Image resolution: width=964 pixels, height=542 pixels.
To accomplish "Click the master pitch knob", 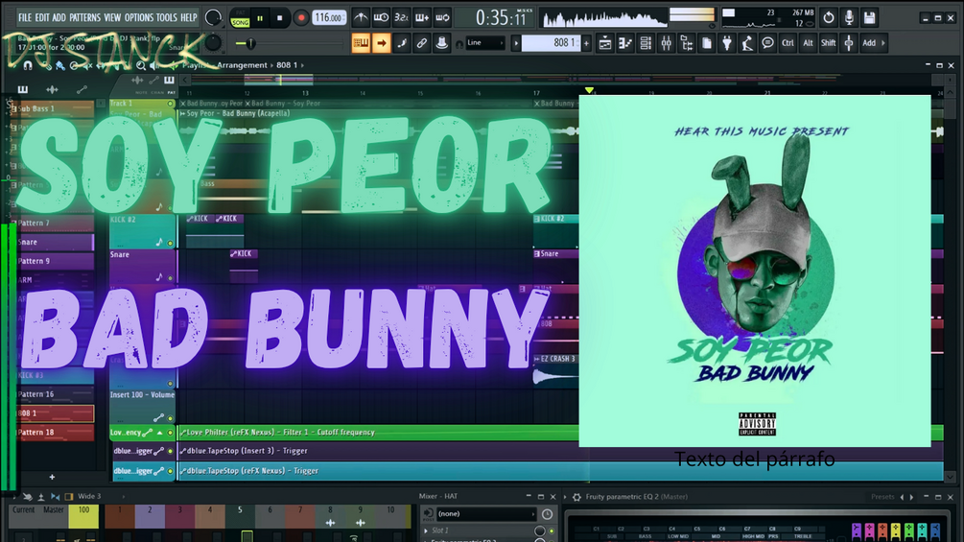I will click(x=213, y=43).
